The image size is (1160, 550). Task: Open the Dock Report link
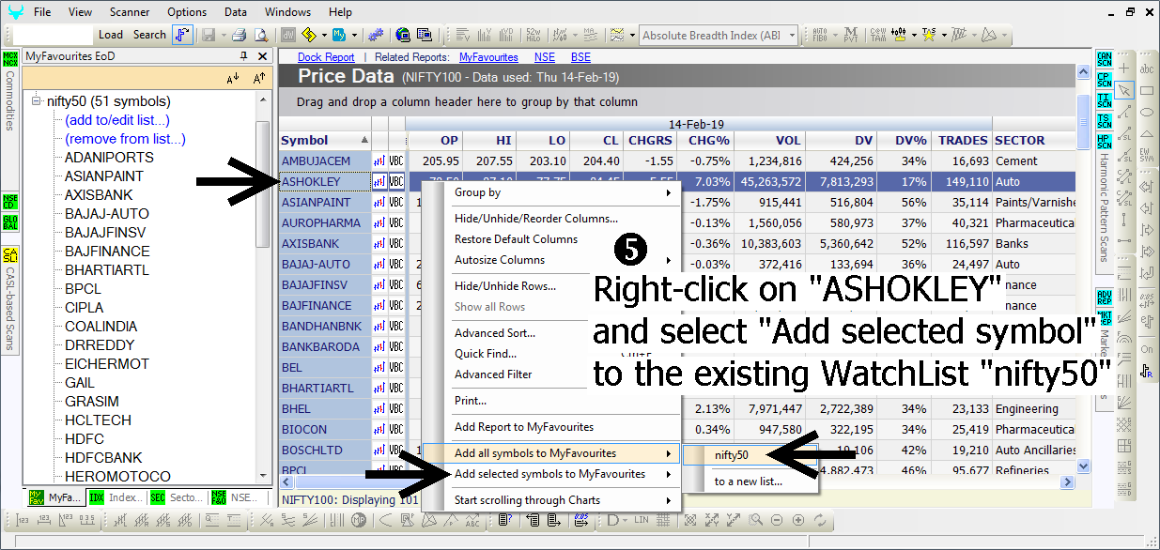tap(326, 57)
